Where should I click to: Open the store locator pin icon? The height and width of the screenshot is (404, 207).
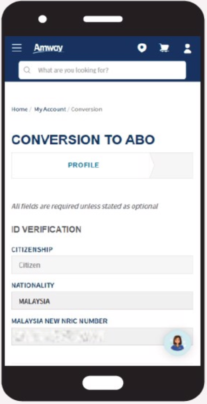point(142,48)
